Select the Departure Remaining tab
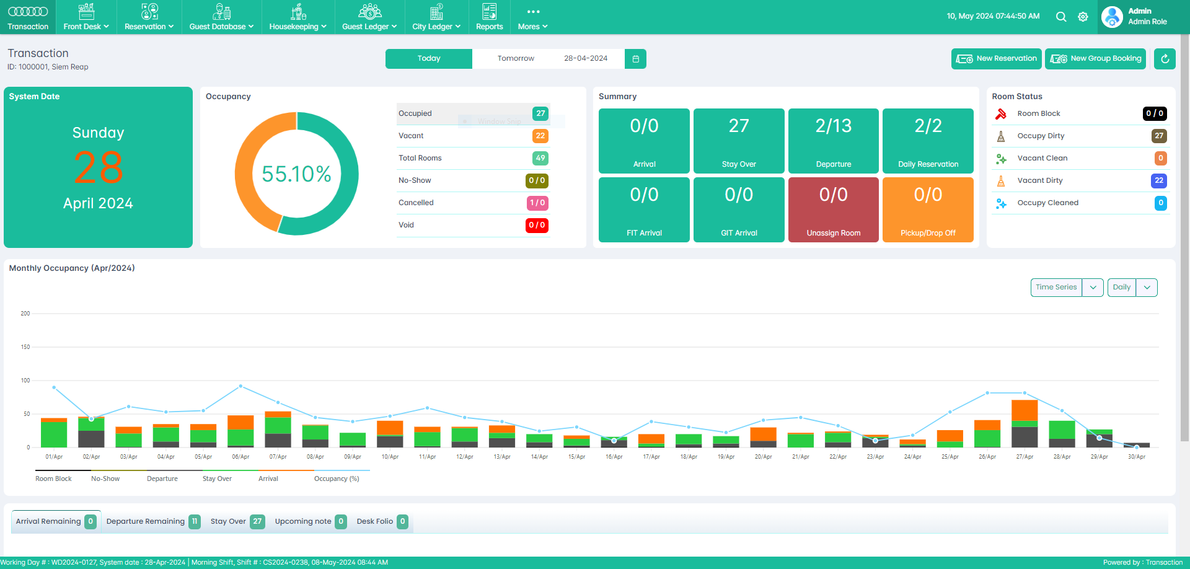This screenshot has height=569, width=1190. pos(153,521)
